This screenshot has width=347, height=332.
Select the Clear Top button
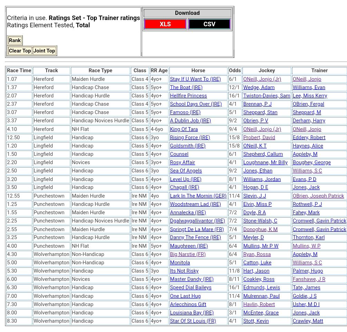[x=20, y=51]
